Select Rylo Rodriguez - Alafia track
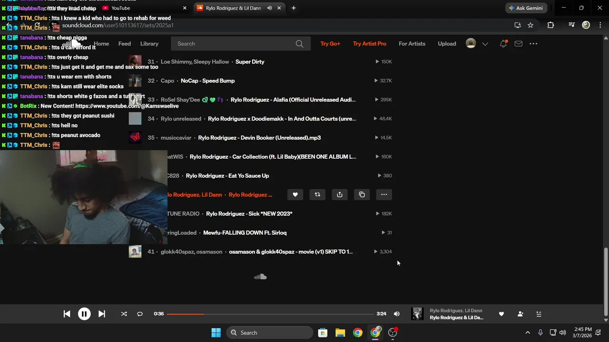The width and height of the screenshot is (609, 342). pyautogui.click(x=293, y=100)
